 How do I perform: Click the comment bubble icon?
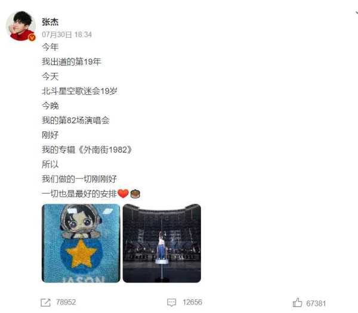(x=171, y=302)
